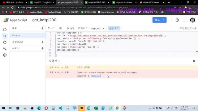The height and width of the screenshot is (111, 198).
Task: Open Excel from the taskbar
Action: coord(96,108)
